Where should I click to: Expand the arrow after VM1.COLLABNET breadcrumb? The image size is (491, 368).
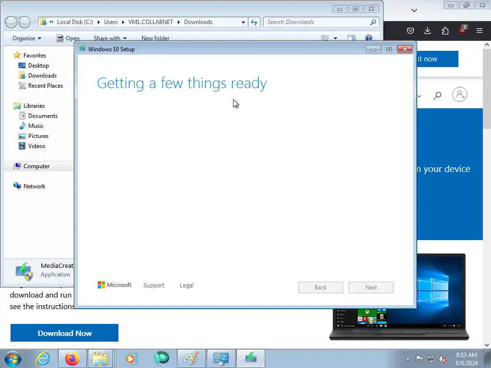click(178, 22)
